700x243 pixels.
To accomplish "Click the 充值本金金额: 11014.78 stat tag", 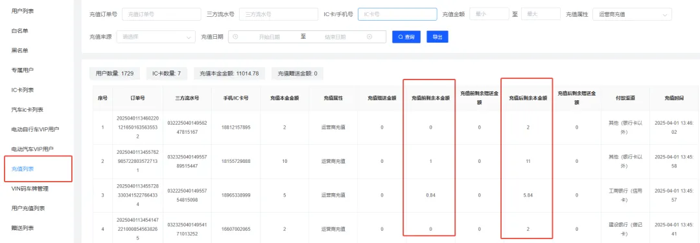I will click(229, 74).
